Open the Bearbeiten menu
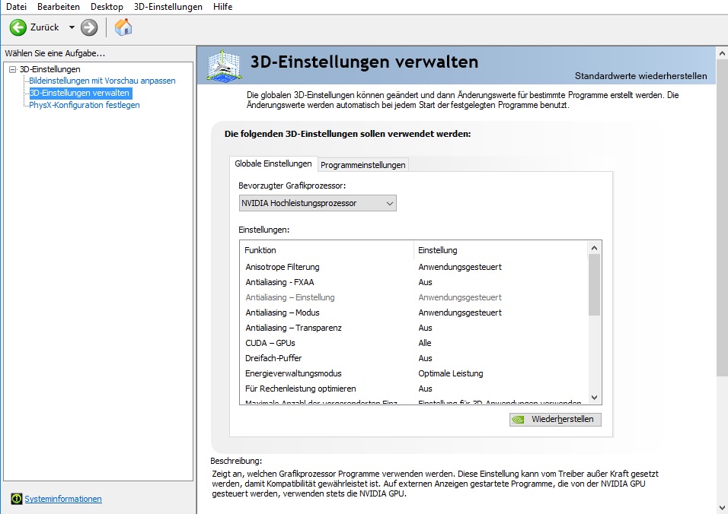The image size is (728, 514). tap(59, 7)
